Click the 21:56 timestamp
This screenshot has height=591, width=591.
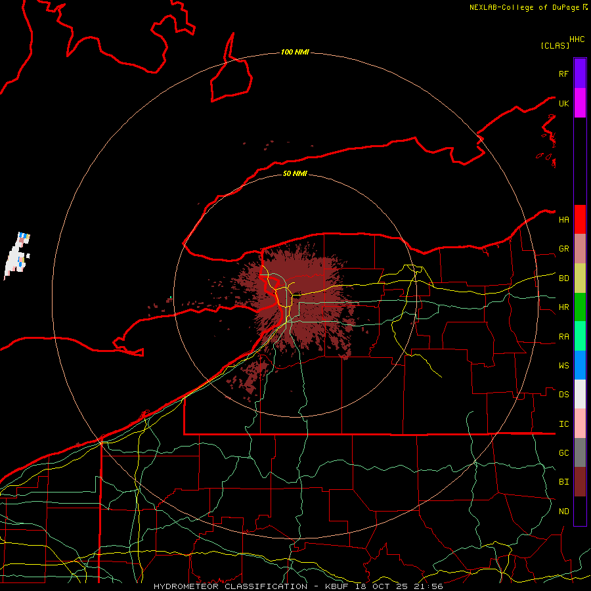427,586
